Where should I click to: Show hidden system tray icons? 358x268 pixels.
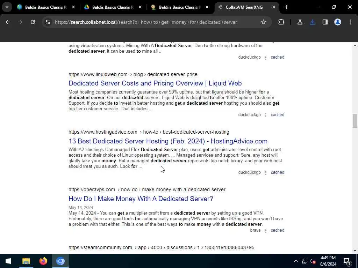pos(296,261)
